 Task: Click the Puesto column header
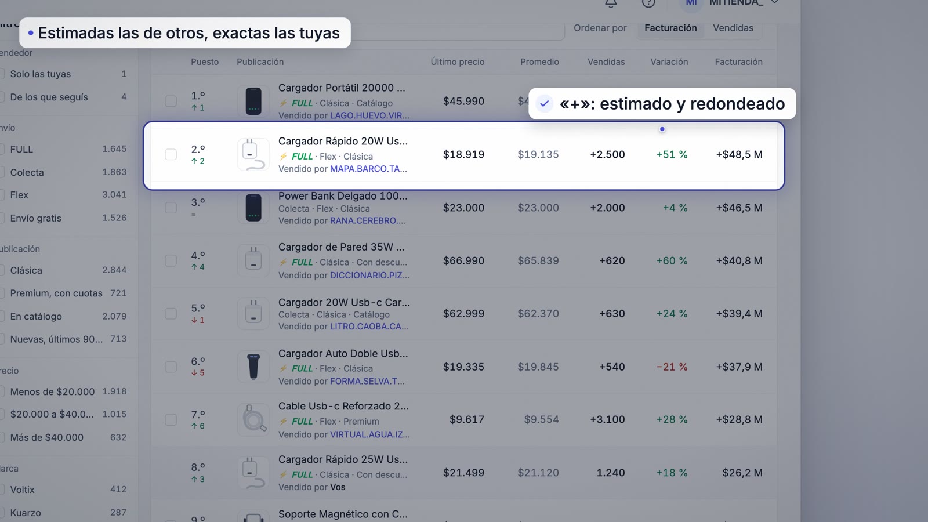tap(205, 61)
